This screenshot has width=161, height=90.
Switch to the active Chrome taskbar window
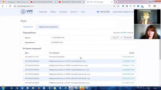click(71, 88)
